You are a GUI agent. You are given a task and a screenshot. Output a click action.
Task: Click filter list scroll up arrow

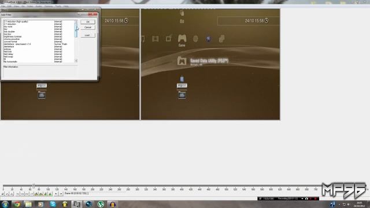pos(76,21)
